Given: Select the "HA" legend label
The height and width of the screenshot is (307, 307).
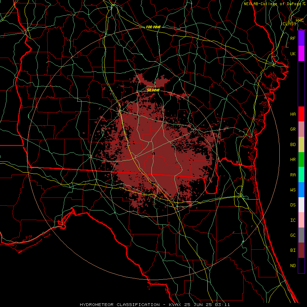Looking at the screenshot, I should (x=293, y=114).
